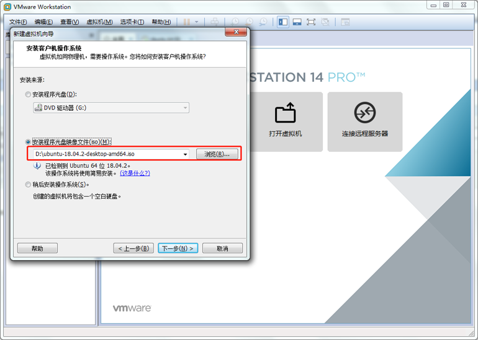Click the 浏览(R)... browse button
Screen dimensions: 478x340
point(217,154)
